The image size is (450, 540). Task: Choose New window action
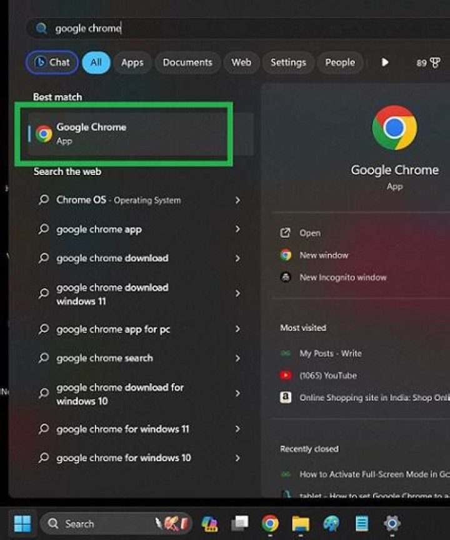(324, 255)
